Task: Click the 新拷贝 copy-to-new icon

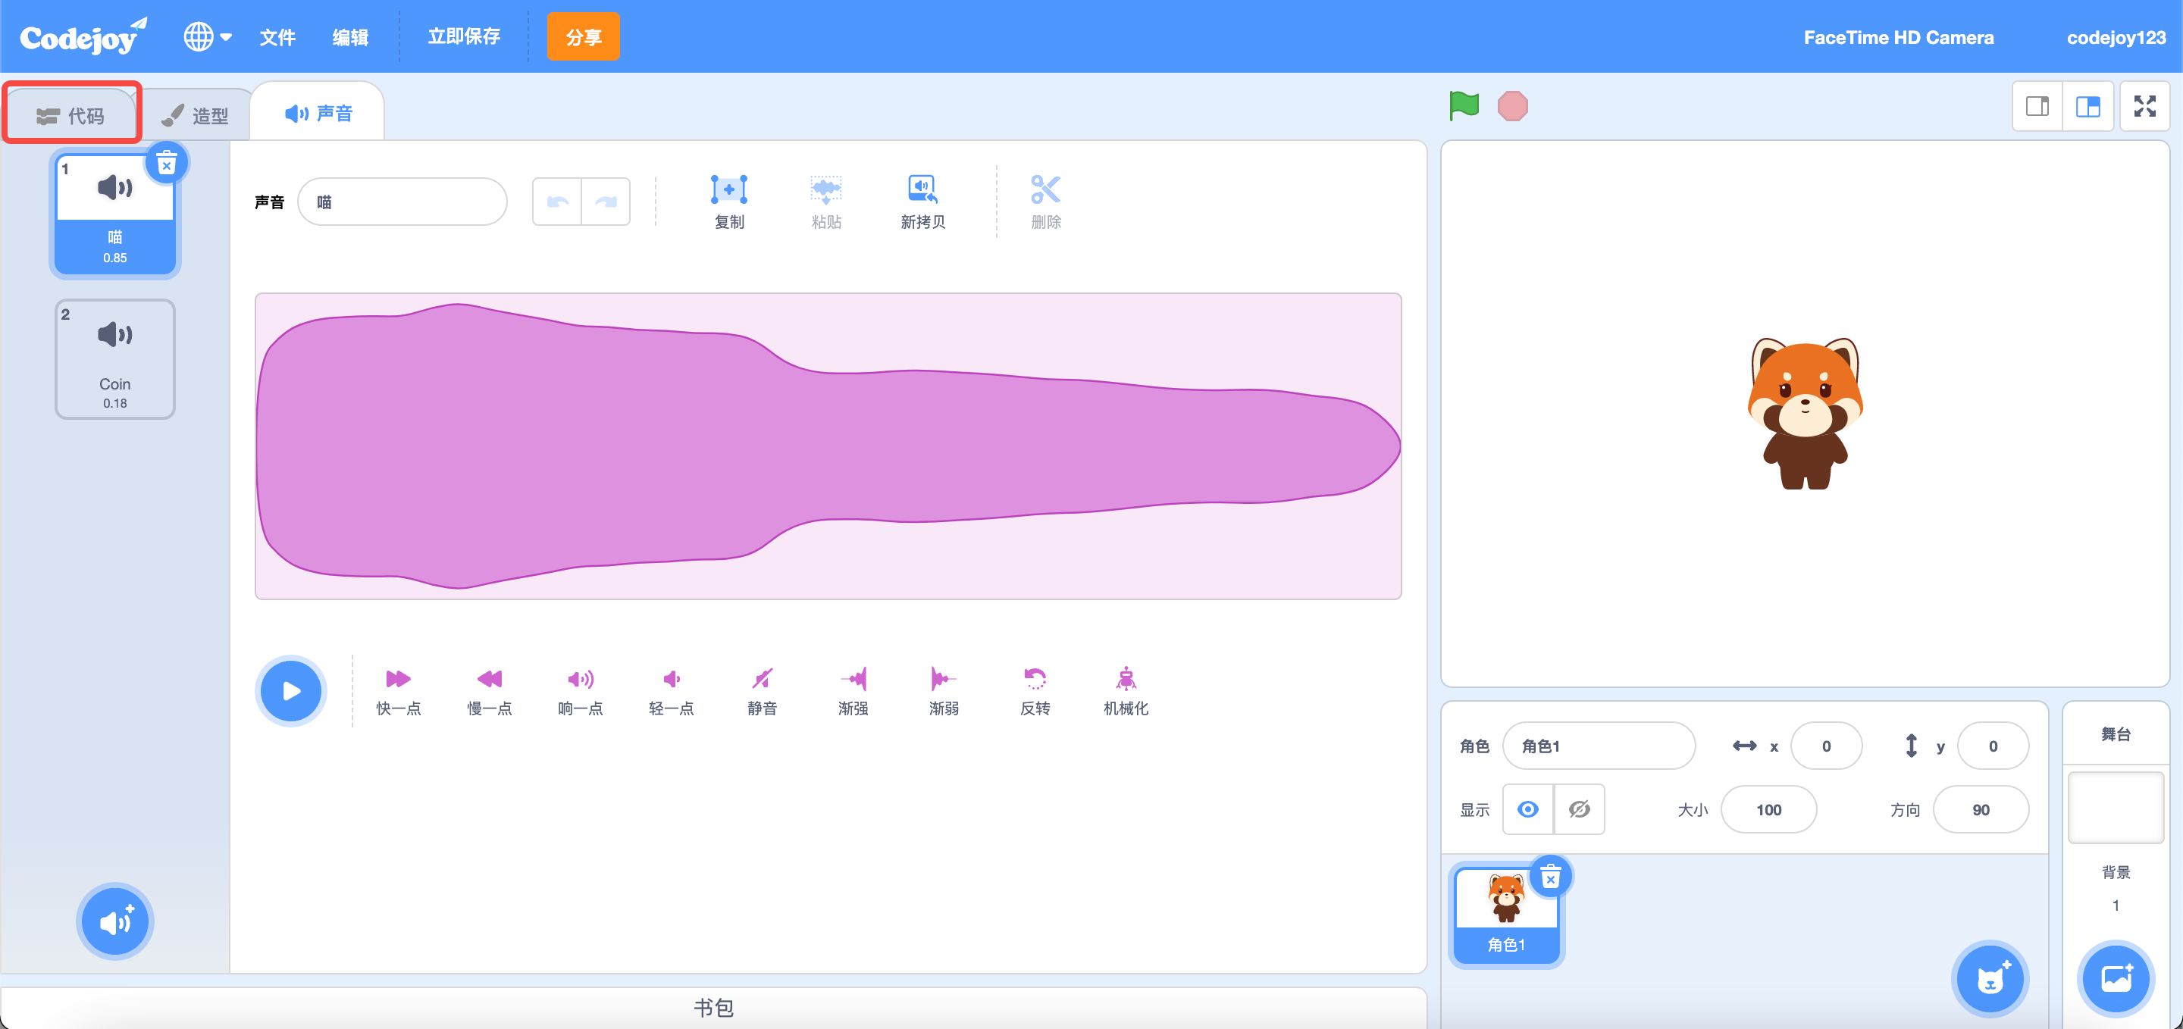Action: click(x=922, y=189)
